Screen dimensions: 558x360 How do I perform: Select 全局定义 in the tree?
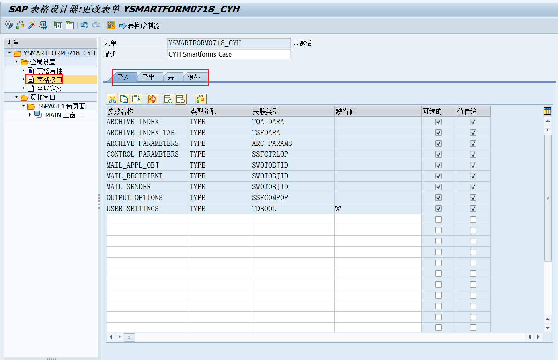click(x=49, y=88)
